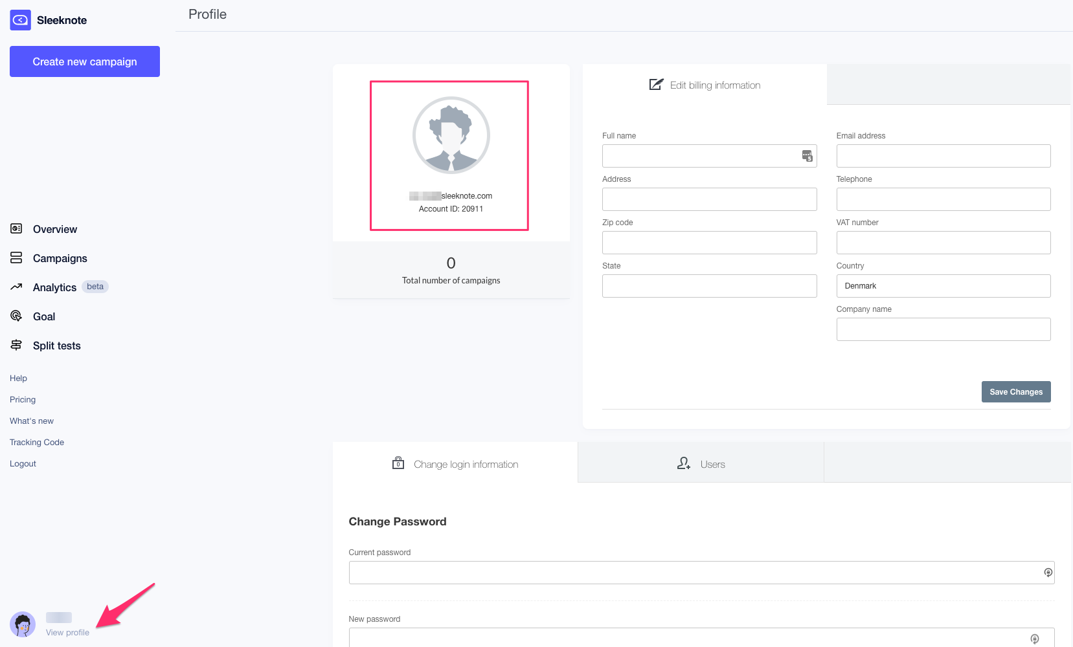Focus the Email address input field
The height and width of the screenshot is (647, 1073).
pyautogui.click(x=943, y=156)
